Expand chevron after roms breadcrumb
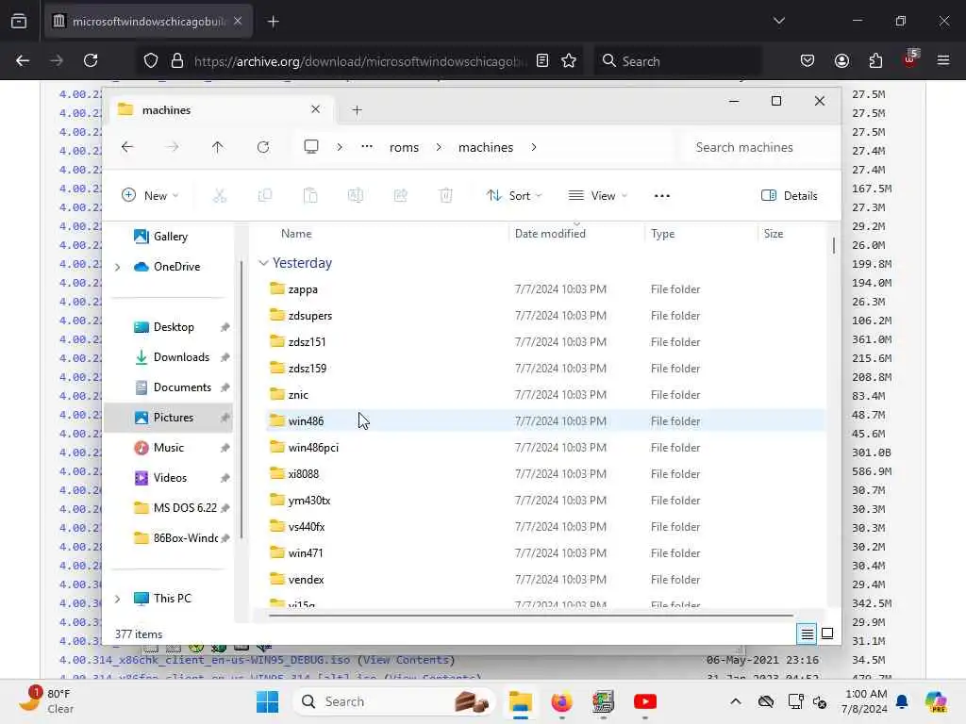This screenshot has height=724, width=966. click(439, 147)
